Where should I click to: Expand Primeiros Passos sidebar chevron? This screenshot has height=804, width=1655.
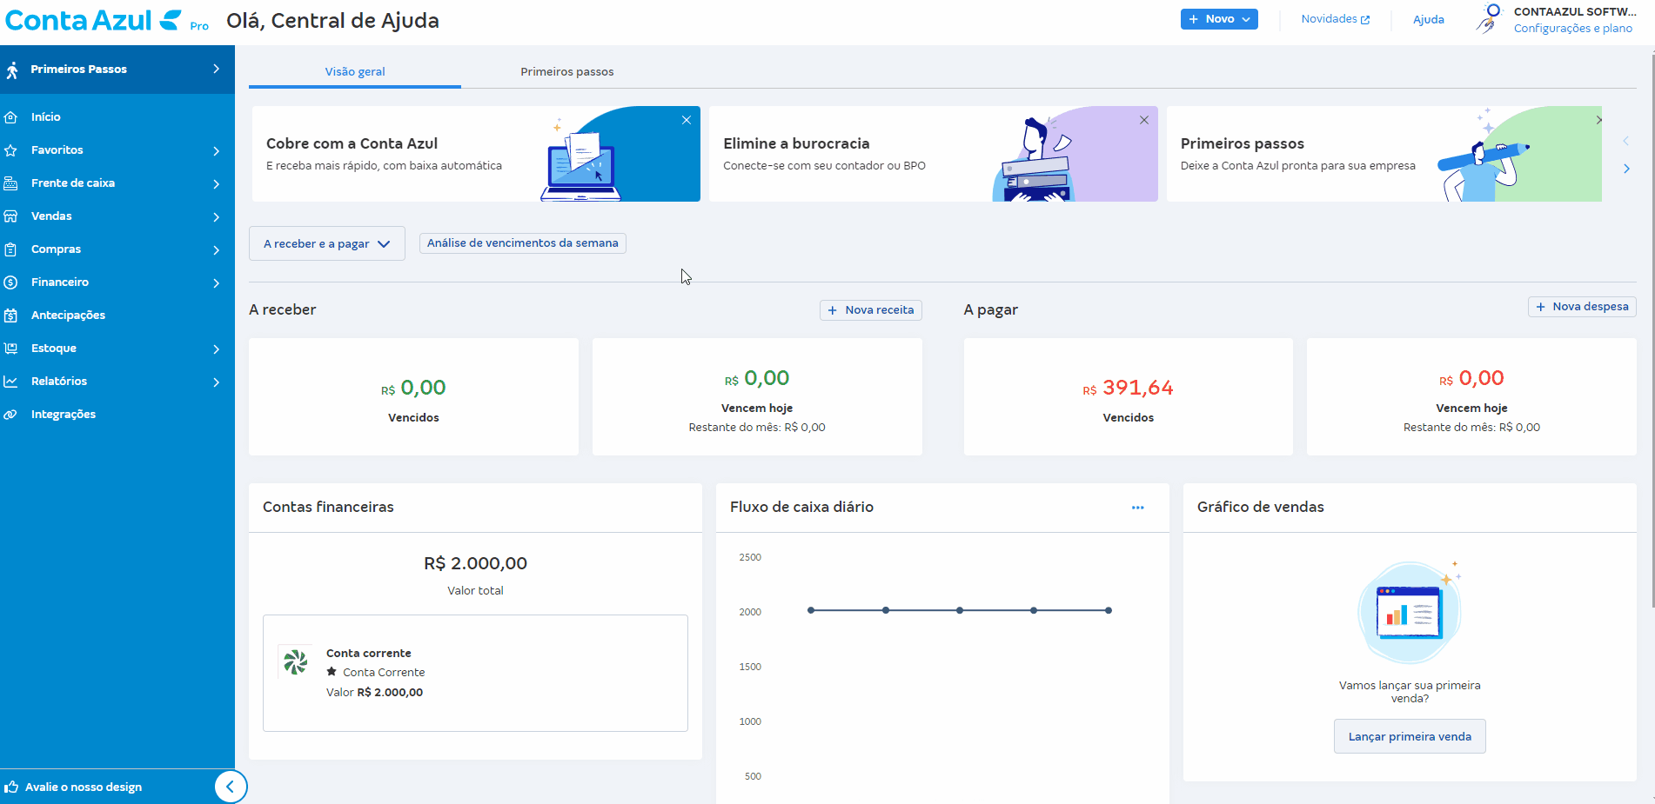217,69
